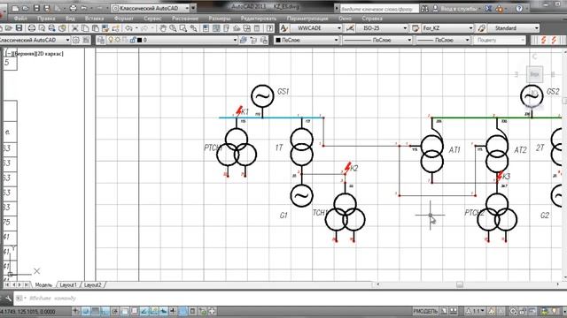567x318 pixels.
Task: Click the Dimension Style icon beside ISO-25
Action: tap(350, 28)
